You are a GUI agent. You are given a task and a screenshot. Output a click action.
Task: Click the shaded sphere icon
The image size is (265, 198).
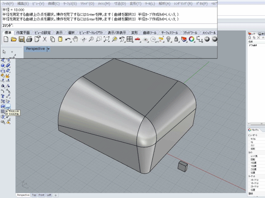[x=207, y=39]
